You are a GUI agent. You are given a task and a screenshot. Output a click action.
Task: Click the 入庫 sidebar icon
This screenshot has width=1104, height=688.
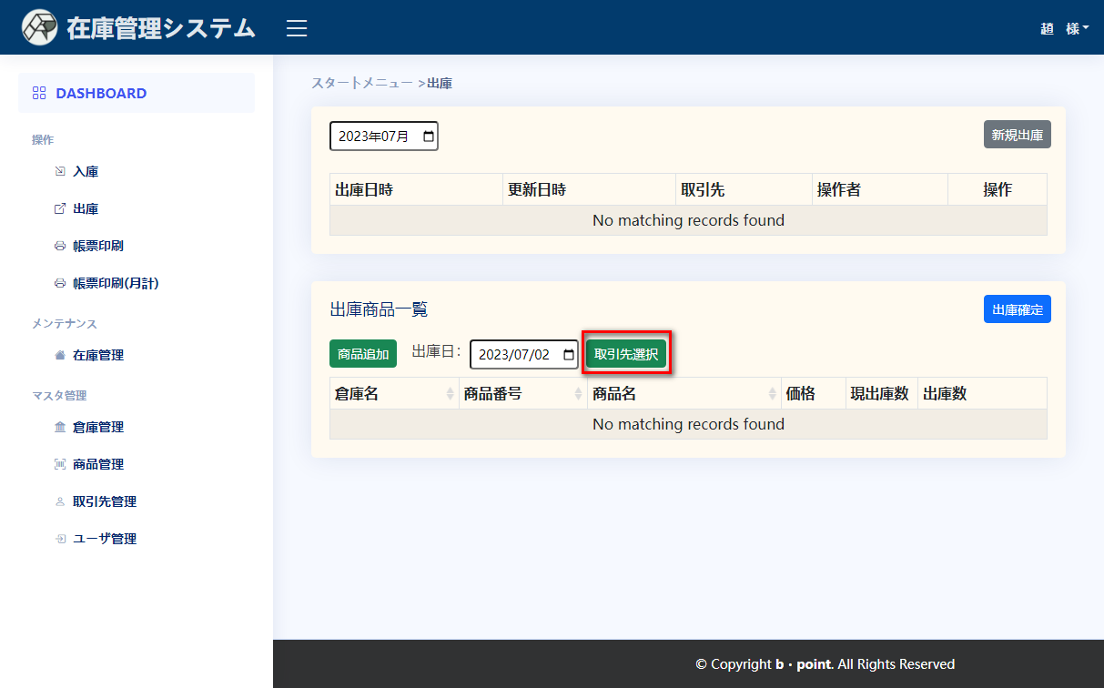pos(60,171)
